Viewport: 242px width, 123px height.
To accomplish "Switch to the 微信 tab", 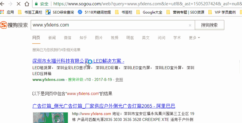I will point(68,38).
